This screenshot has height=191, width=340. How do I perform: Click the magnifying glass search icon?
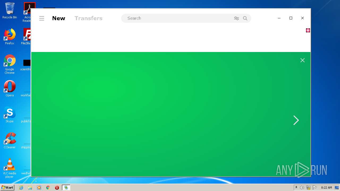245,18
